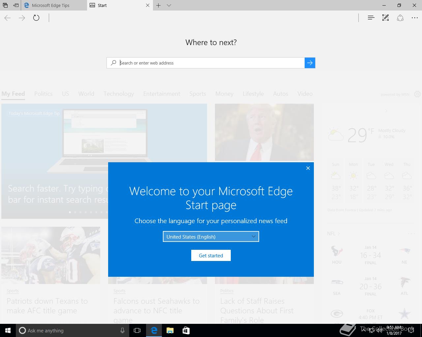This screenshot has width=422, height=337.
Task: Click the Cortana microphone icon
Action: pos(122,330)
